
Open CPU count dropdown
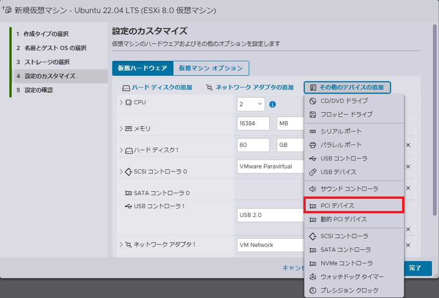[251, 104]
